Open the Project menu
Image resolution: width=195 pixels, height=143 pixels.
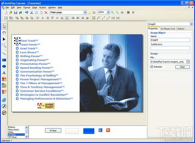43,8
